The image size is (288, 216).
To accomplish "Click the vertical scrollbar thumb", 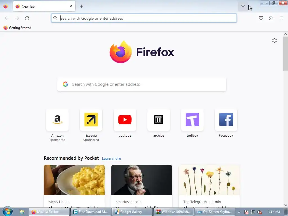I will point(285,54).
